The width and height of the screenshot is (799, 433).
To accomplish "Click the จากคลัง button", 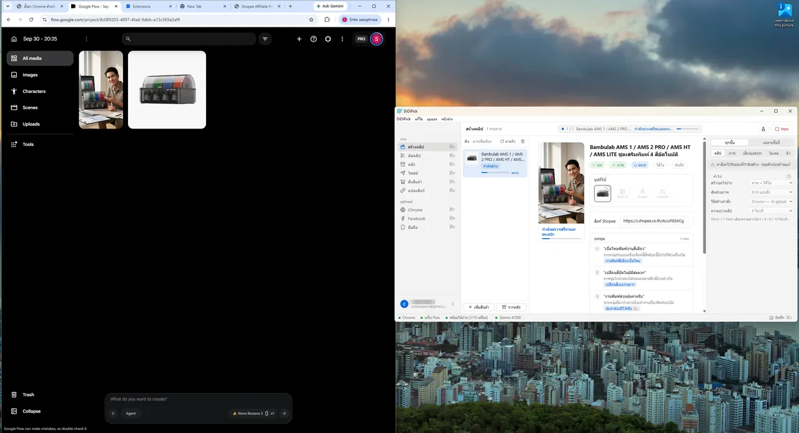I will [511, 307].
